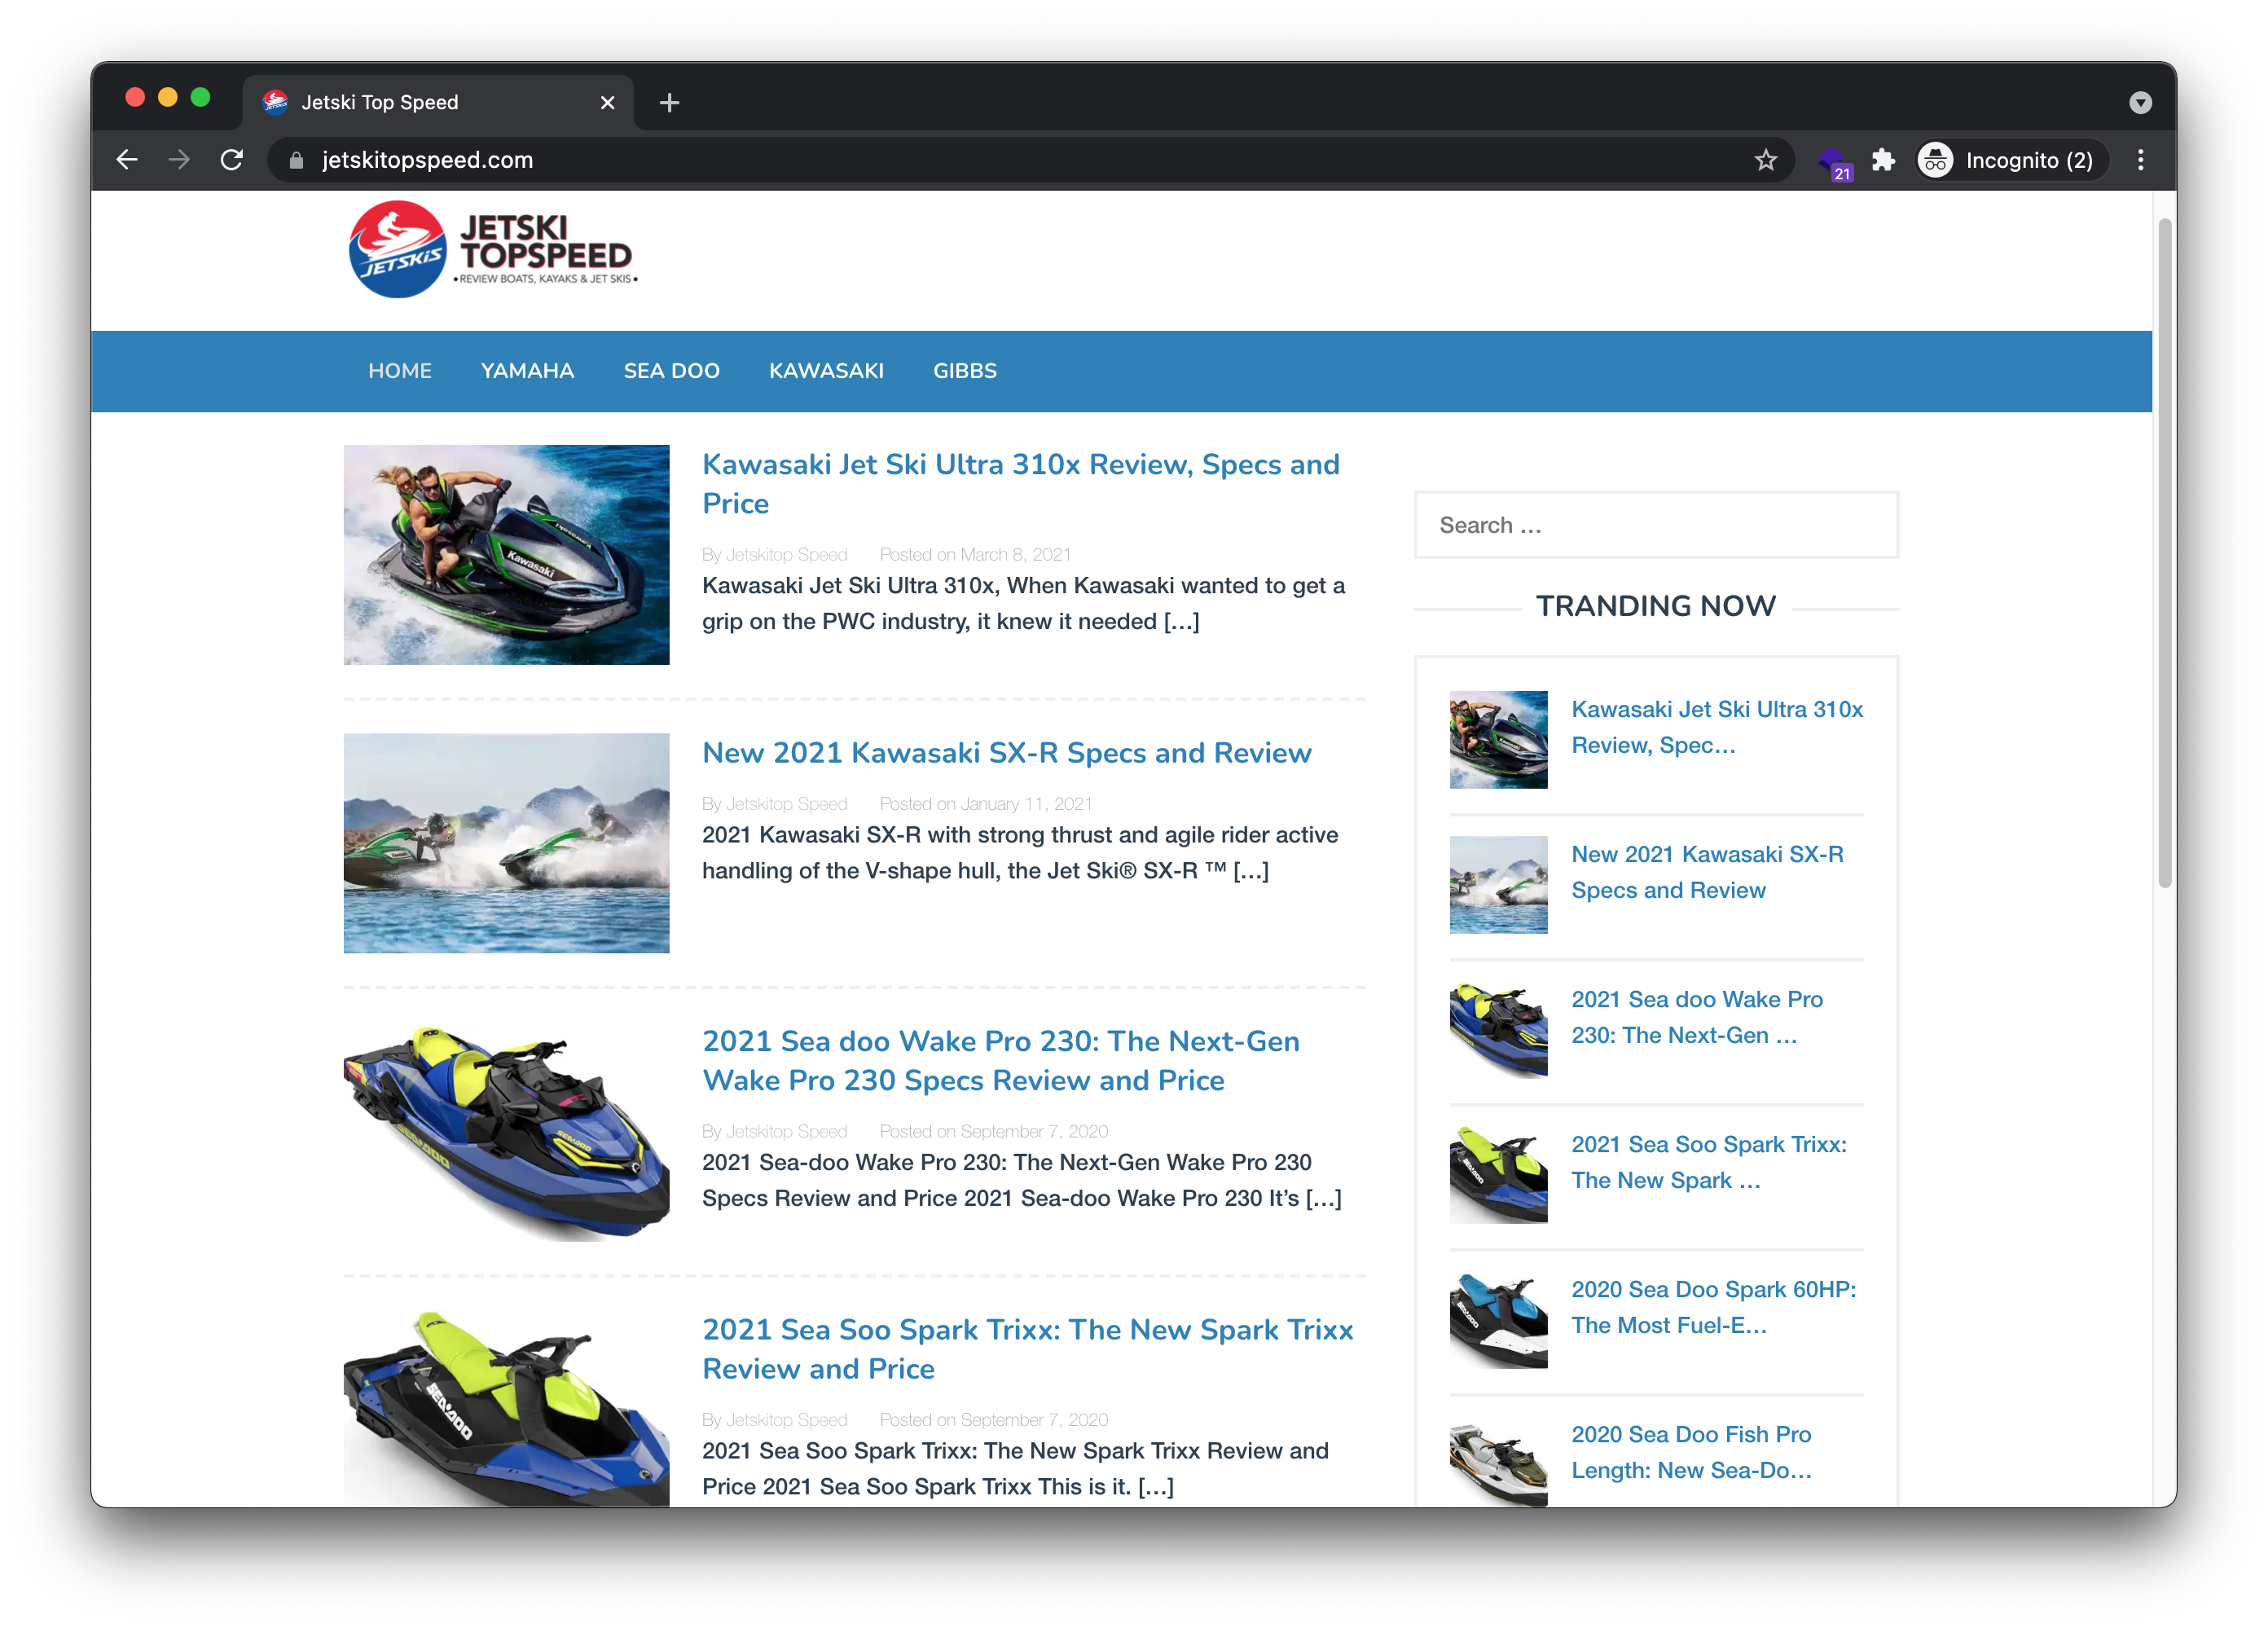Click the Sea doo Wake Pro 230 article thumbnail
2268x1628 pixels.
[506, 1135]
